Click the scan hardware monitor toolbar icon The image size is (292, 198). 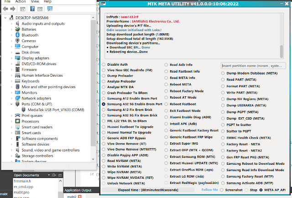coord(50,9)
